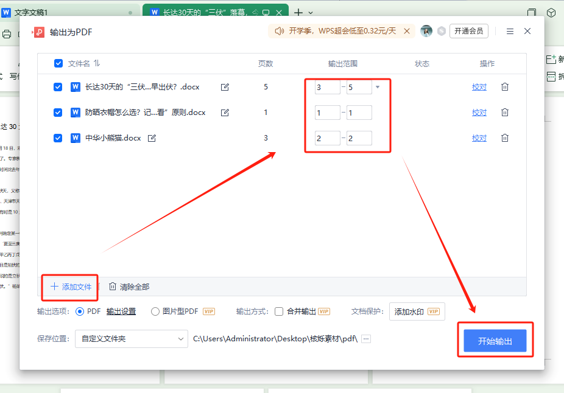Uncheck the 长达30天 document checkbox
The width and height of the screenshot is (564, 393).
[x=58, y=87]
